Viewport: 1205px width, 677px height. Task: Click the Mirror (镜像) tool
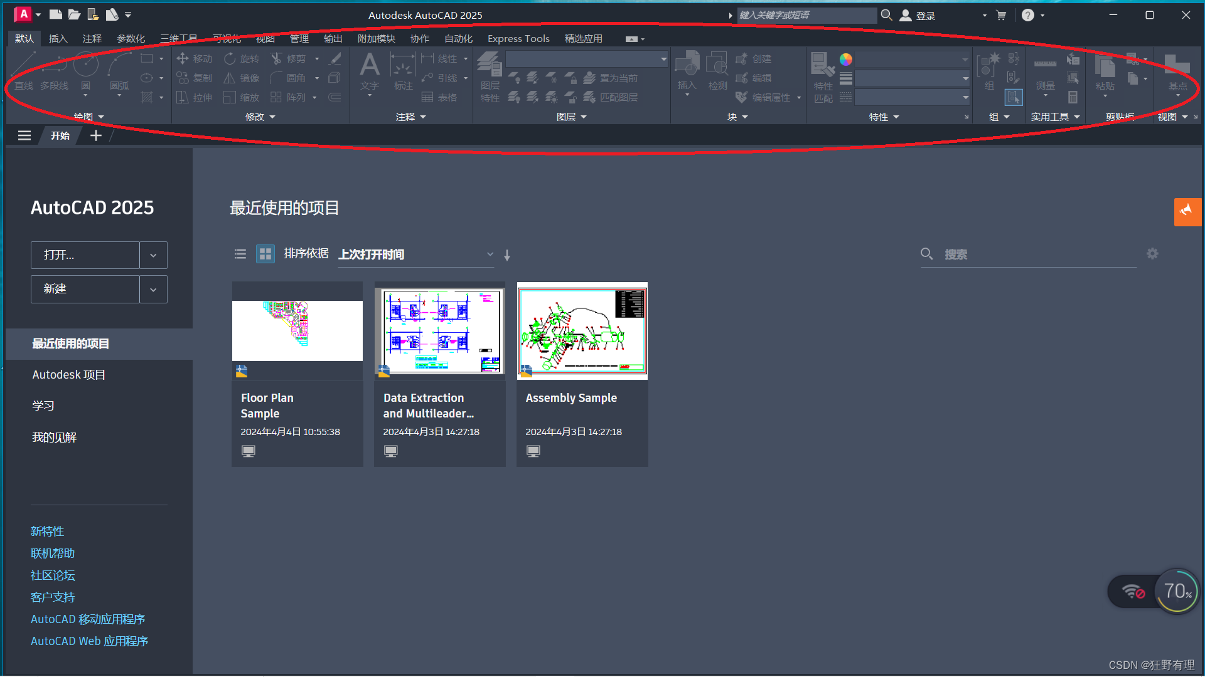click(242, 78)
